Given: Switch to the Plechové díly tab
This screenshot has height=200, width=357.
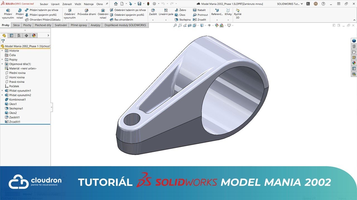Looking at the screenshot, I should click(x=43, y=25).
